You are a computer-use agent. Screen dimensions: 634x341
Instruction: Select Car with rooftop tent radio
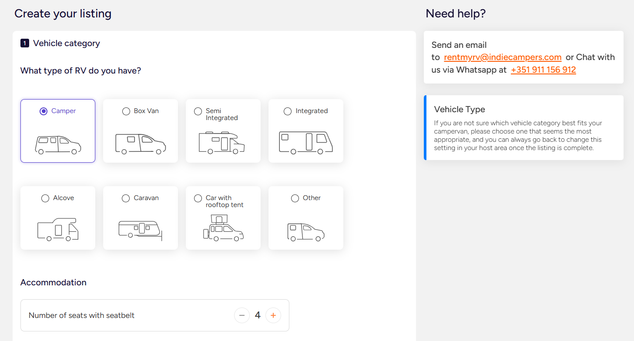pyautogui.click(x=198, y=198)
